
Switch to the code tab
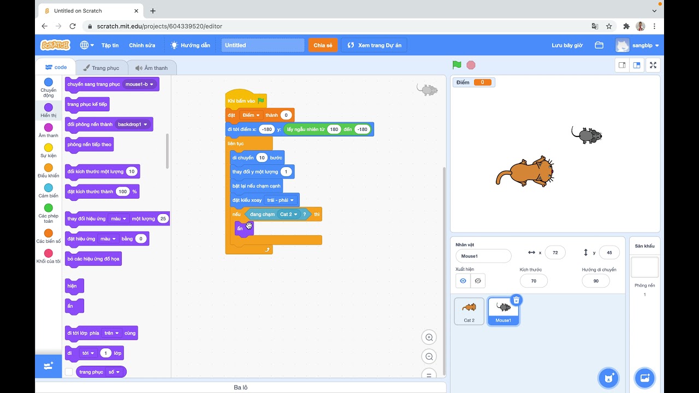[x=56, y=68]
